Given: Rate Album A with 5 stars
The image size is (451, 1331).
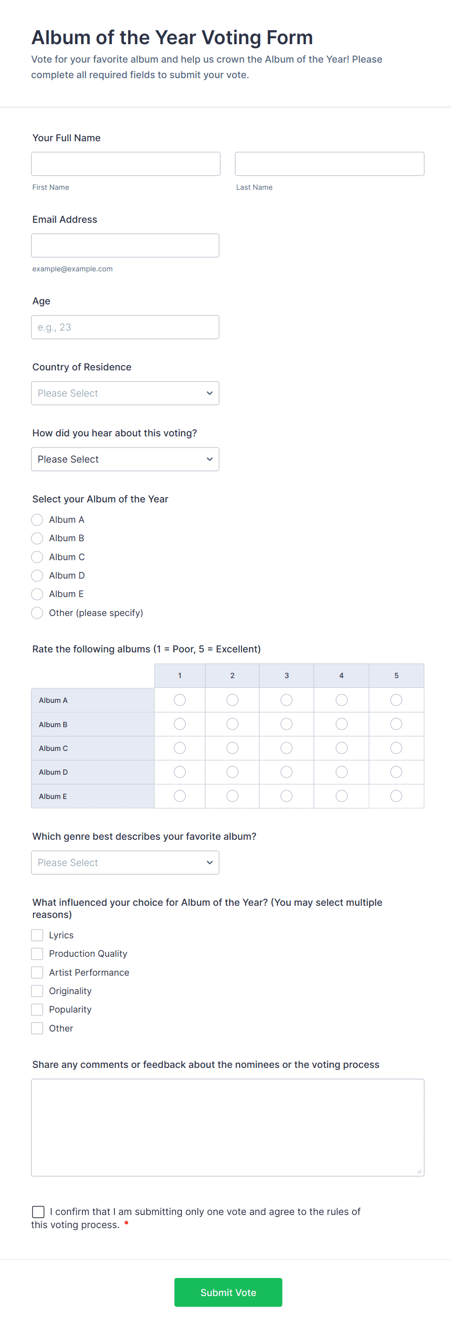Looking at the screenshot, I should click(x=396, y=699).
